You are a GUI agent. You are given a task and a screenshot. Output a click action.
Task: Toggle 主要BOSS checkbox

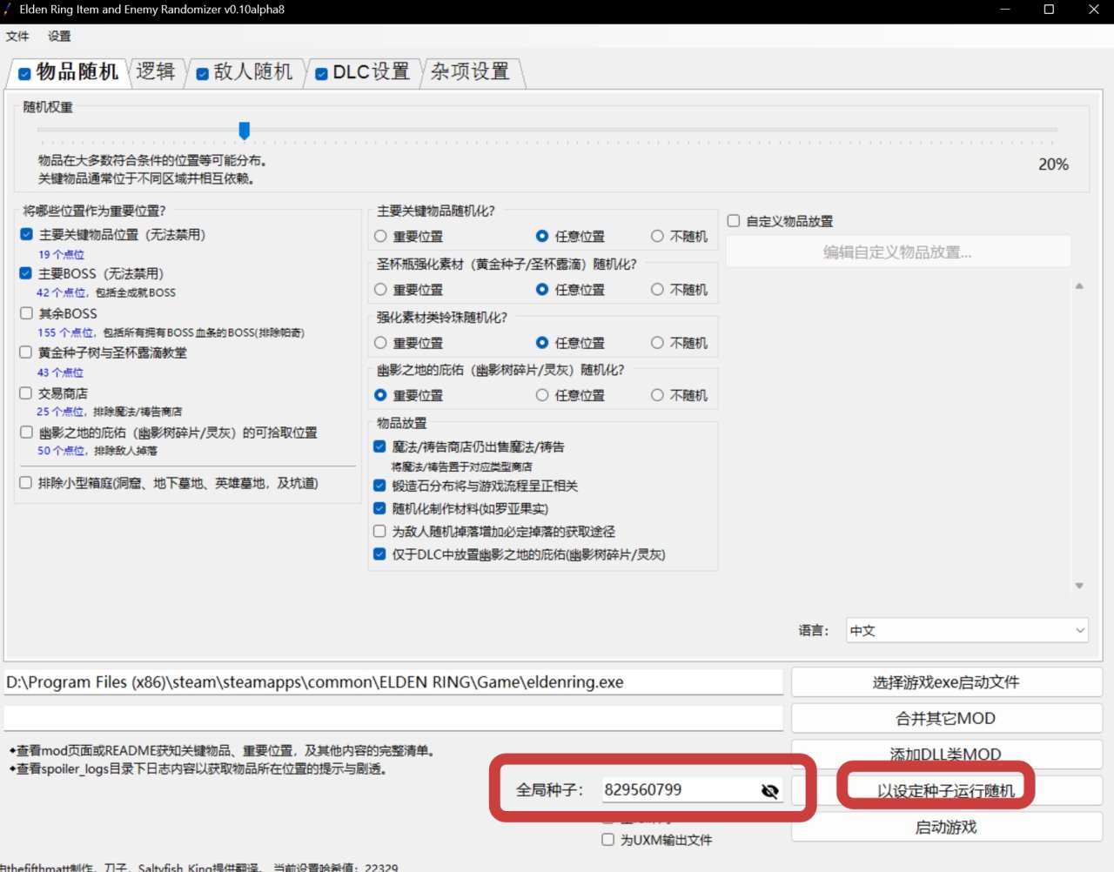26,273
